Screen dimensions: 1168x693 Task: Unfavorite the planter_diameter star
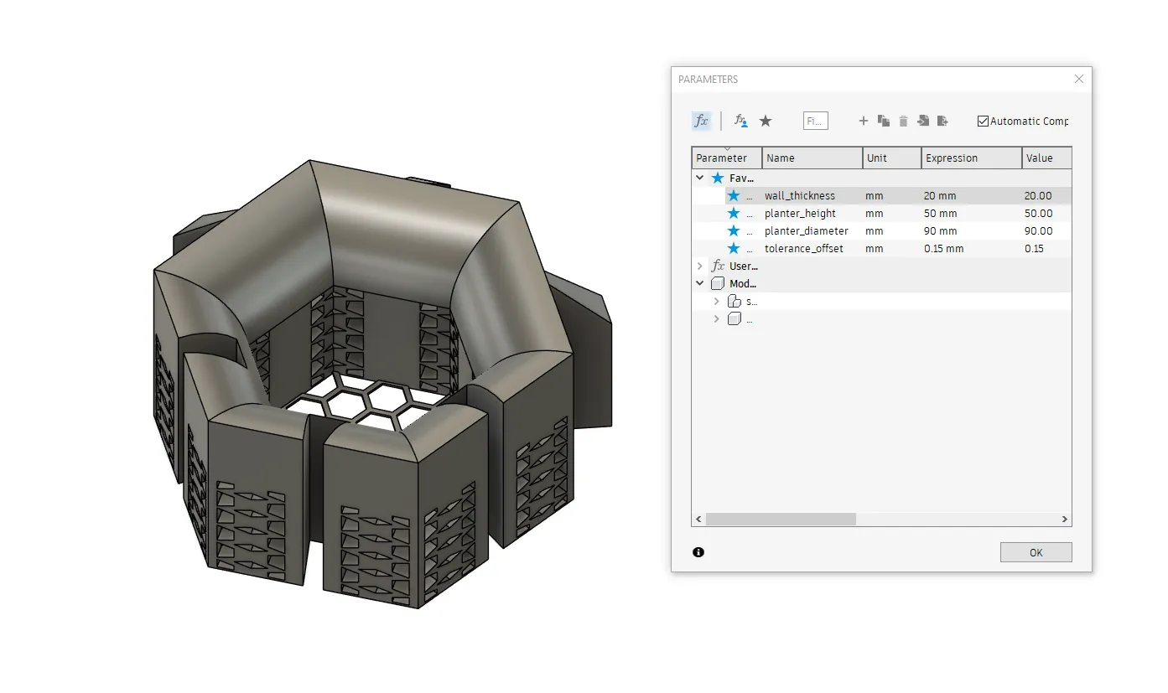tap(734, 230)
